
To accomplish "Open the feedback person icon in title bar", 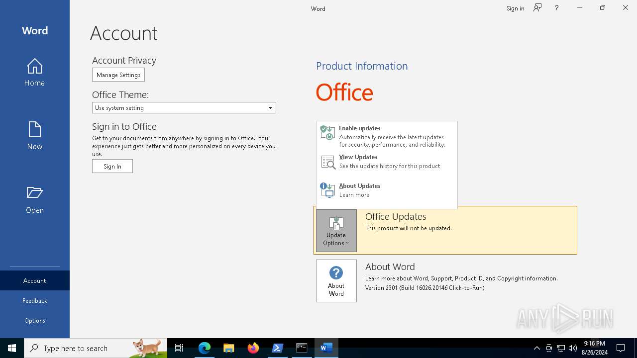I will [x=537, y=7].
